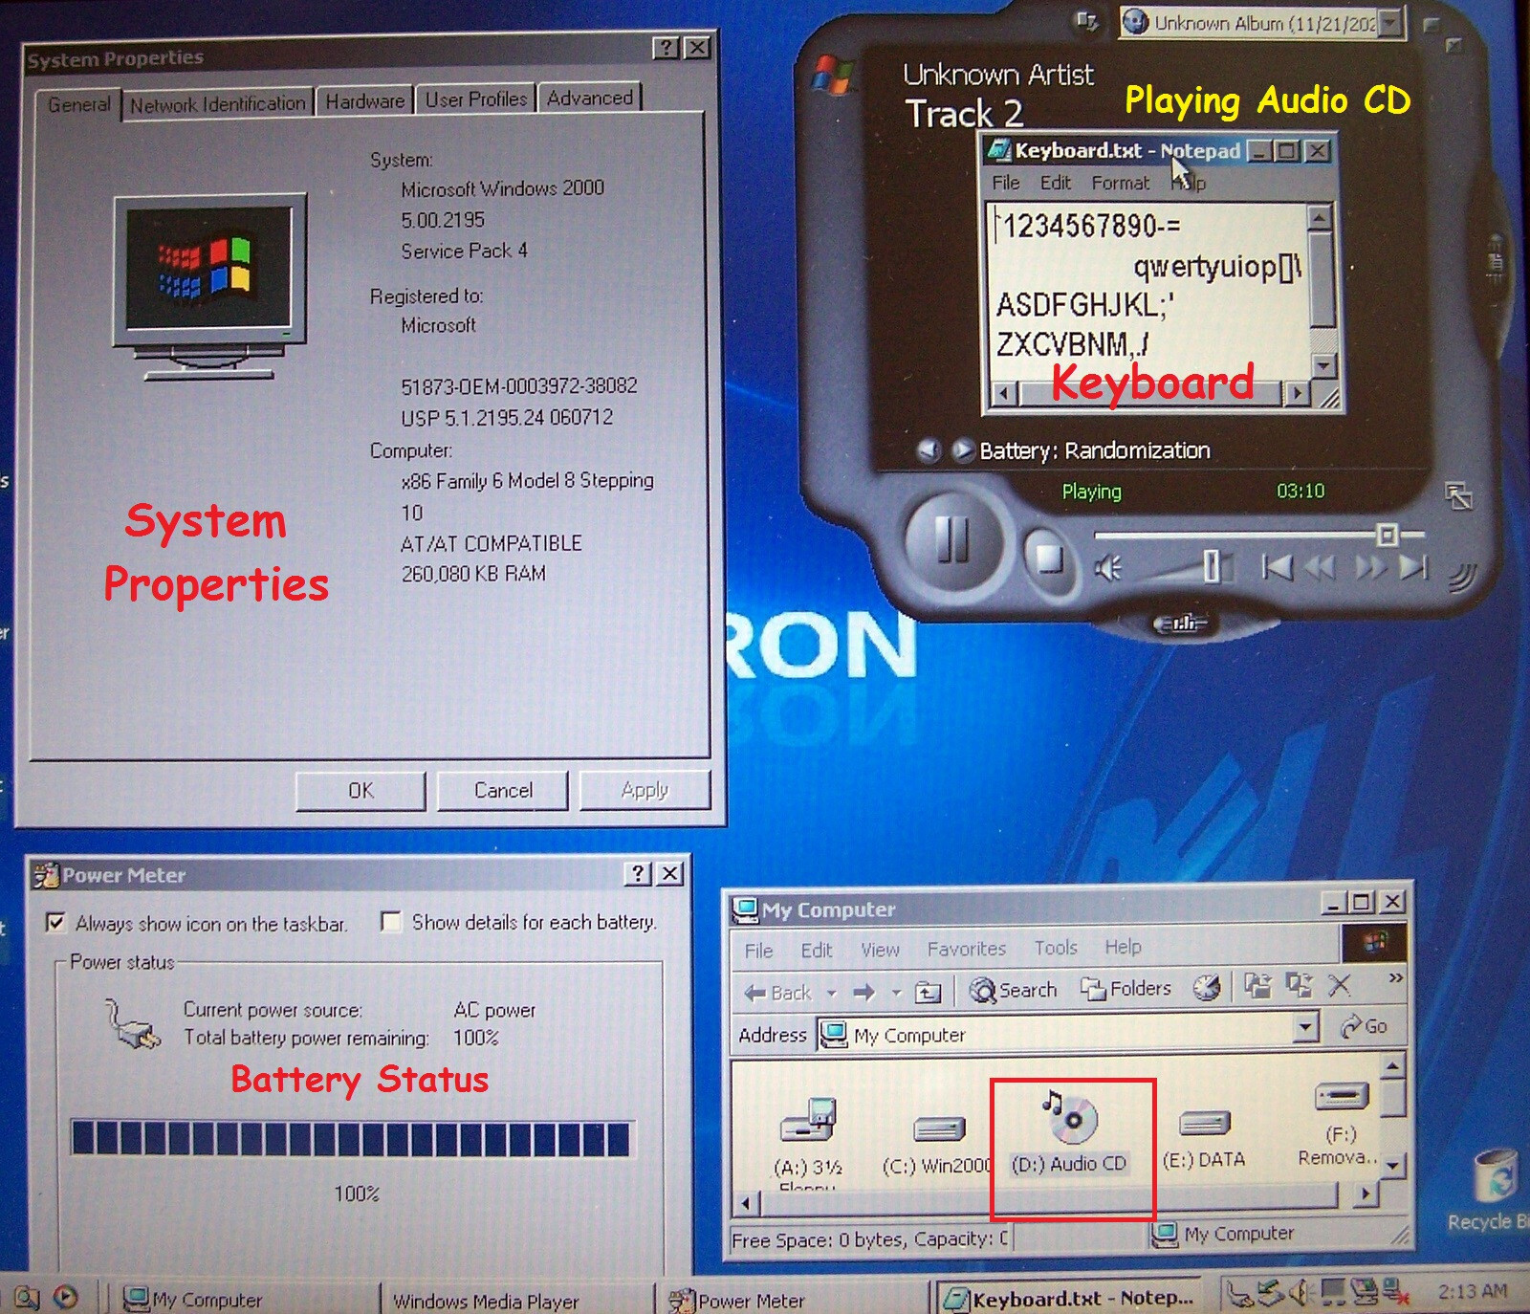Pause the track in Windows Media Player

click(952, 540)
